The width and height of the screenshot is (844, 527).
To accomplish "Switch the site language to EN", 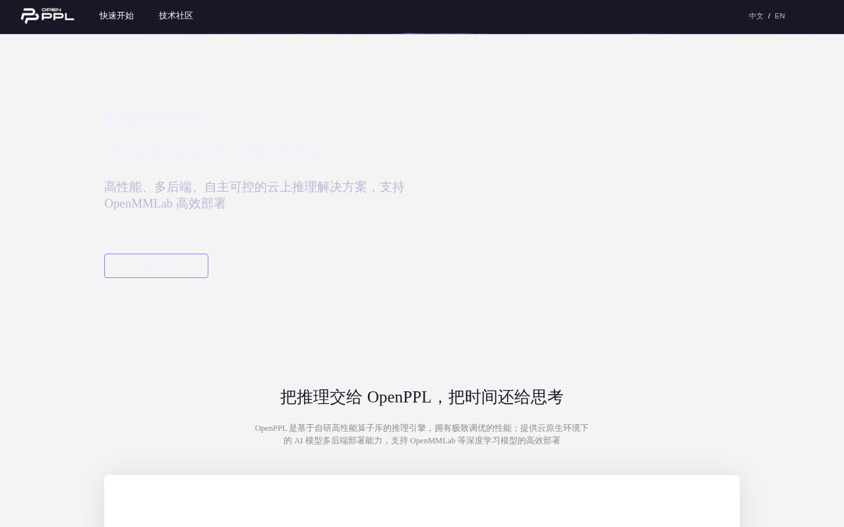I will 780,16.
